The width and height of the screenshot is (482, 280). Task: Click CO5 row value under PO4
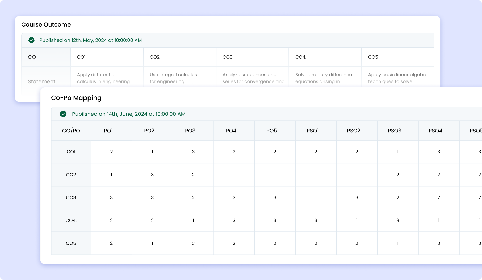pyautogui.click(x=234, y=243)
